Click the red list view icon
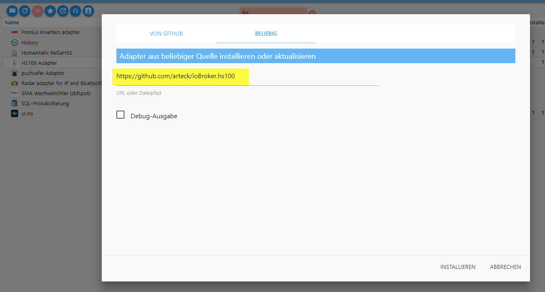Viewport: 545px width, 292px height. point(38,11)
